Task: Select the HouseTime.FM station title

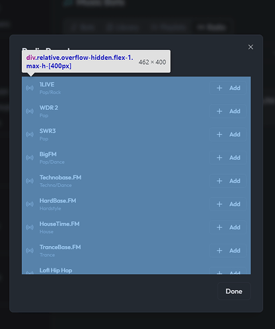Action: (x=59, y=224)
